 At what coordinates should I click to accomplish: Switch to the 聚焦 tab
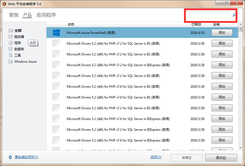(x=14, y=15)
